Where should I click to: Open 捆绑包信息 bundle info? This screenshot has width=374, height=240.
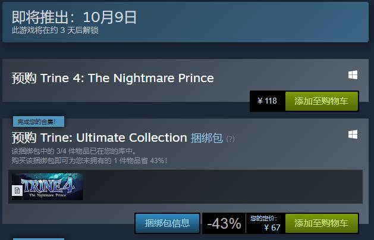168,223
